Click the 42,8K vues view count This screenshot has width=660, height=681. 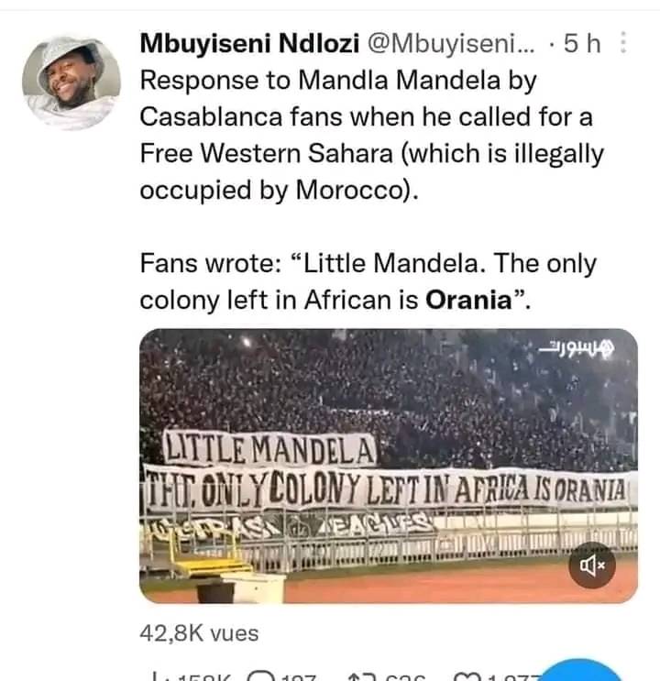[x=199, y=632]
